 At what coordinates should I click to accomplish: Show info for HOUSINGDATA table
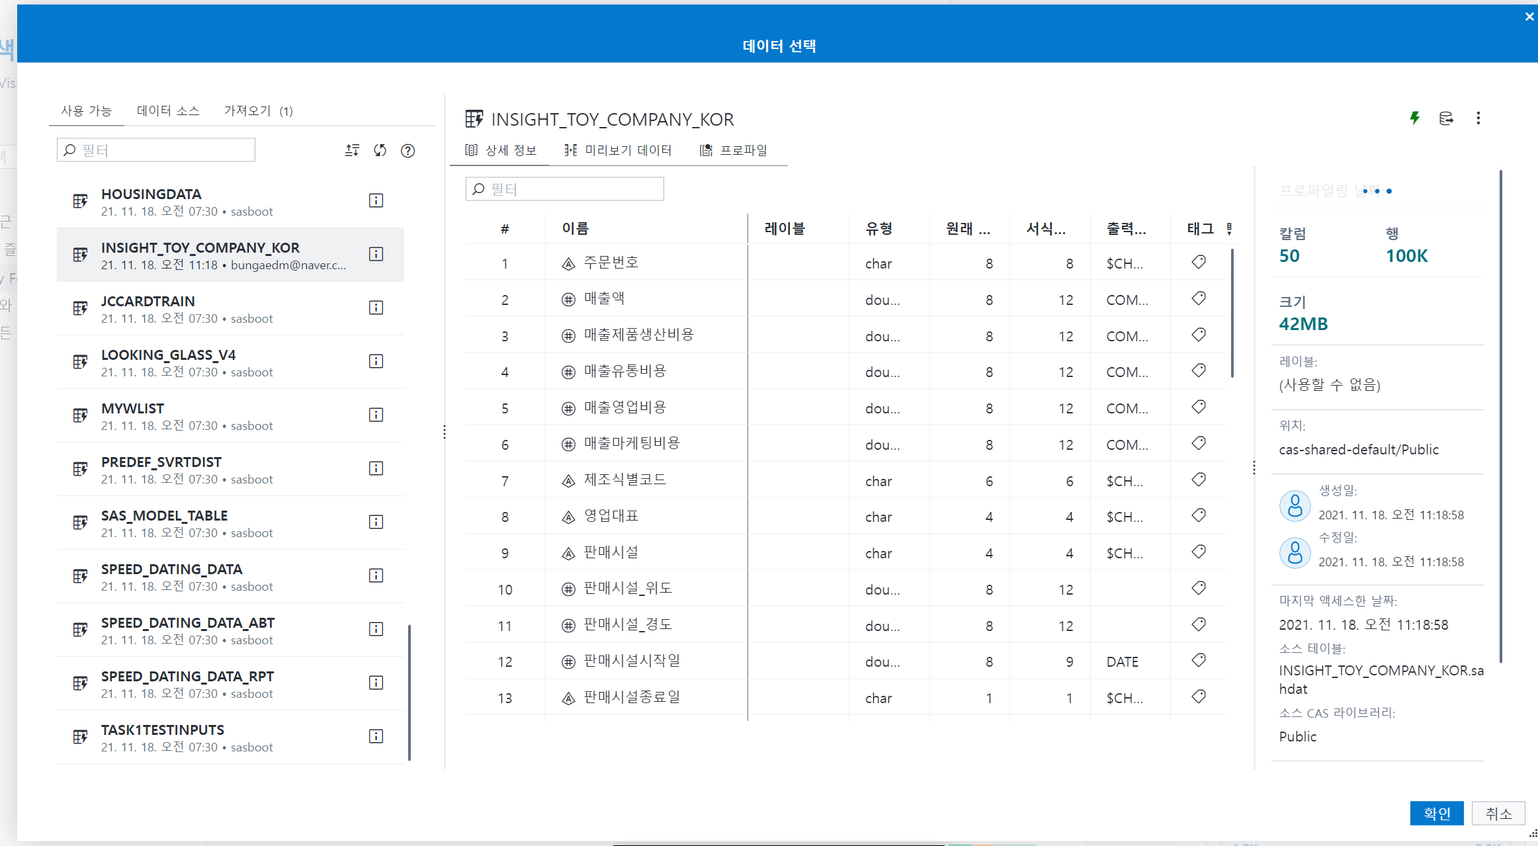pos(376,200)
